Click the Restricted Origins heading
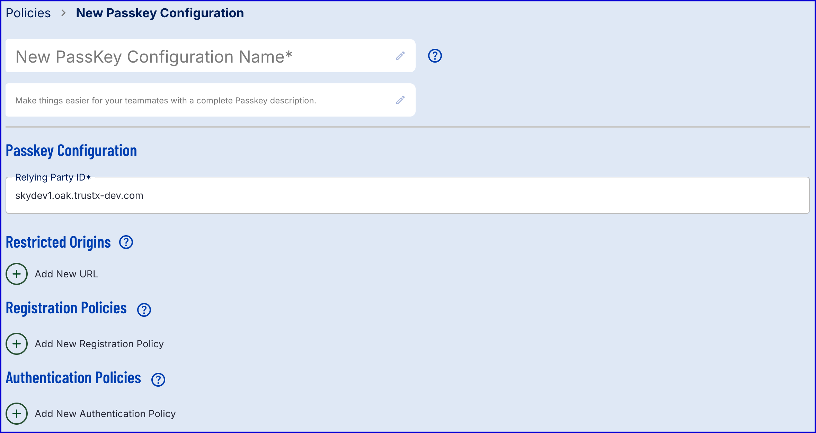Screen dimensions: 816x433 (58, 242)
